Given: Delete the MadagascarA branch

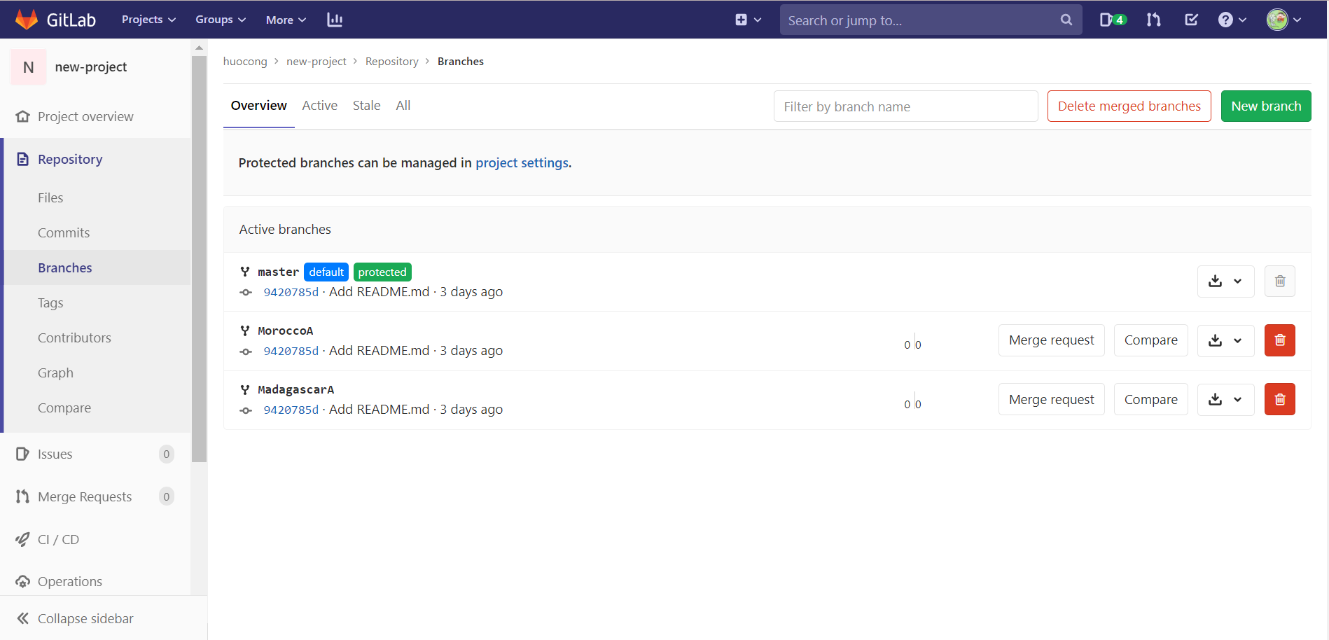Looking at the screenshot, I should [1280, 399].
